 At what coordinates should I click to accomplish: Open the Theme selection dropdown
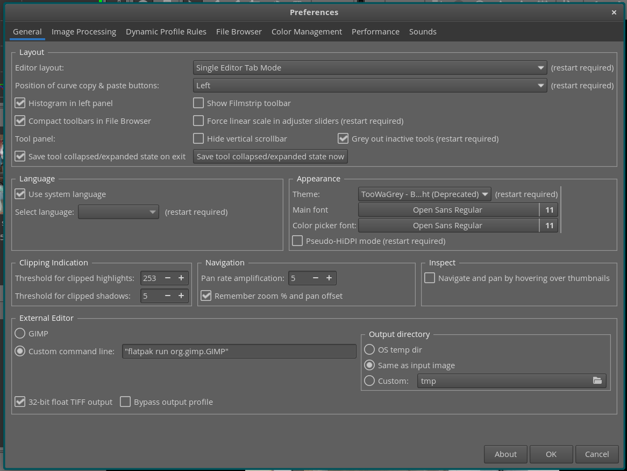pyautogui.click(x=424, y=194)
